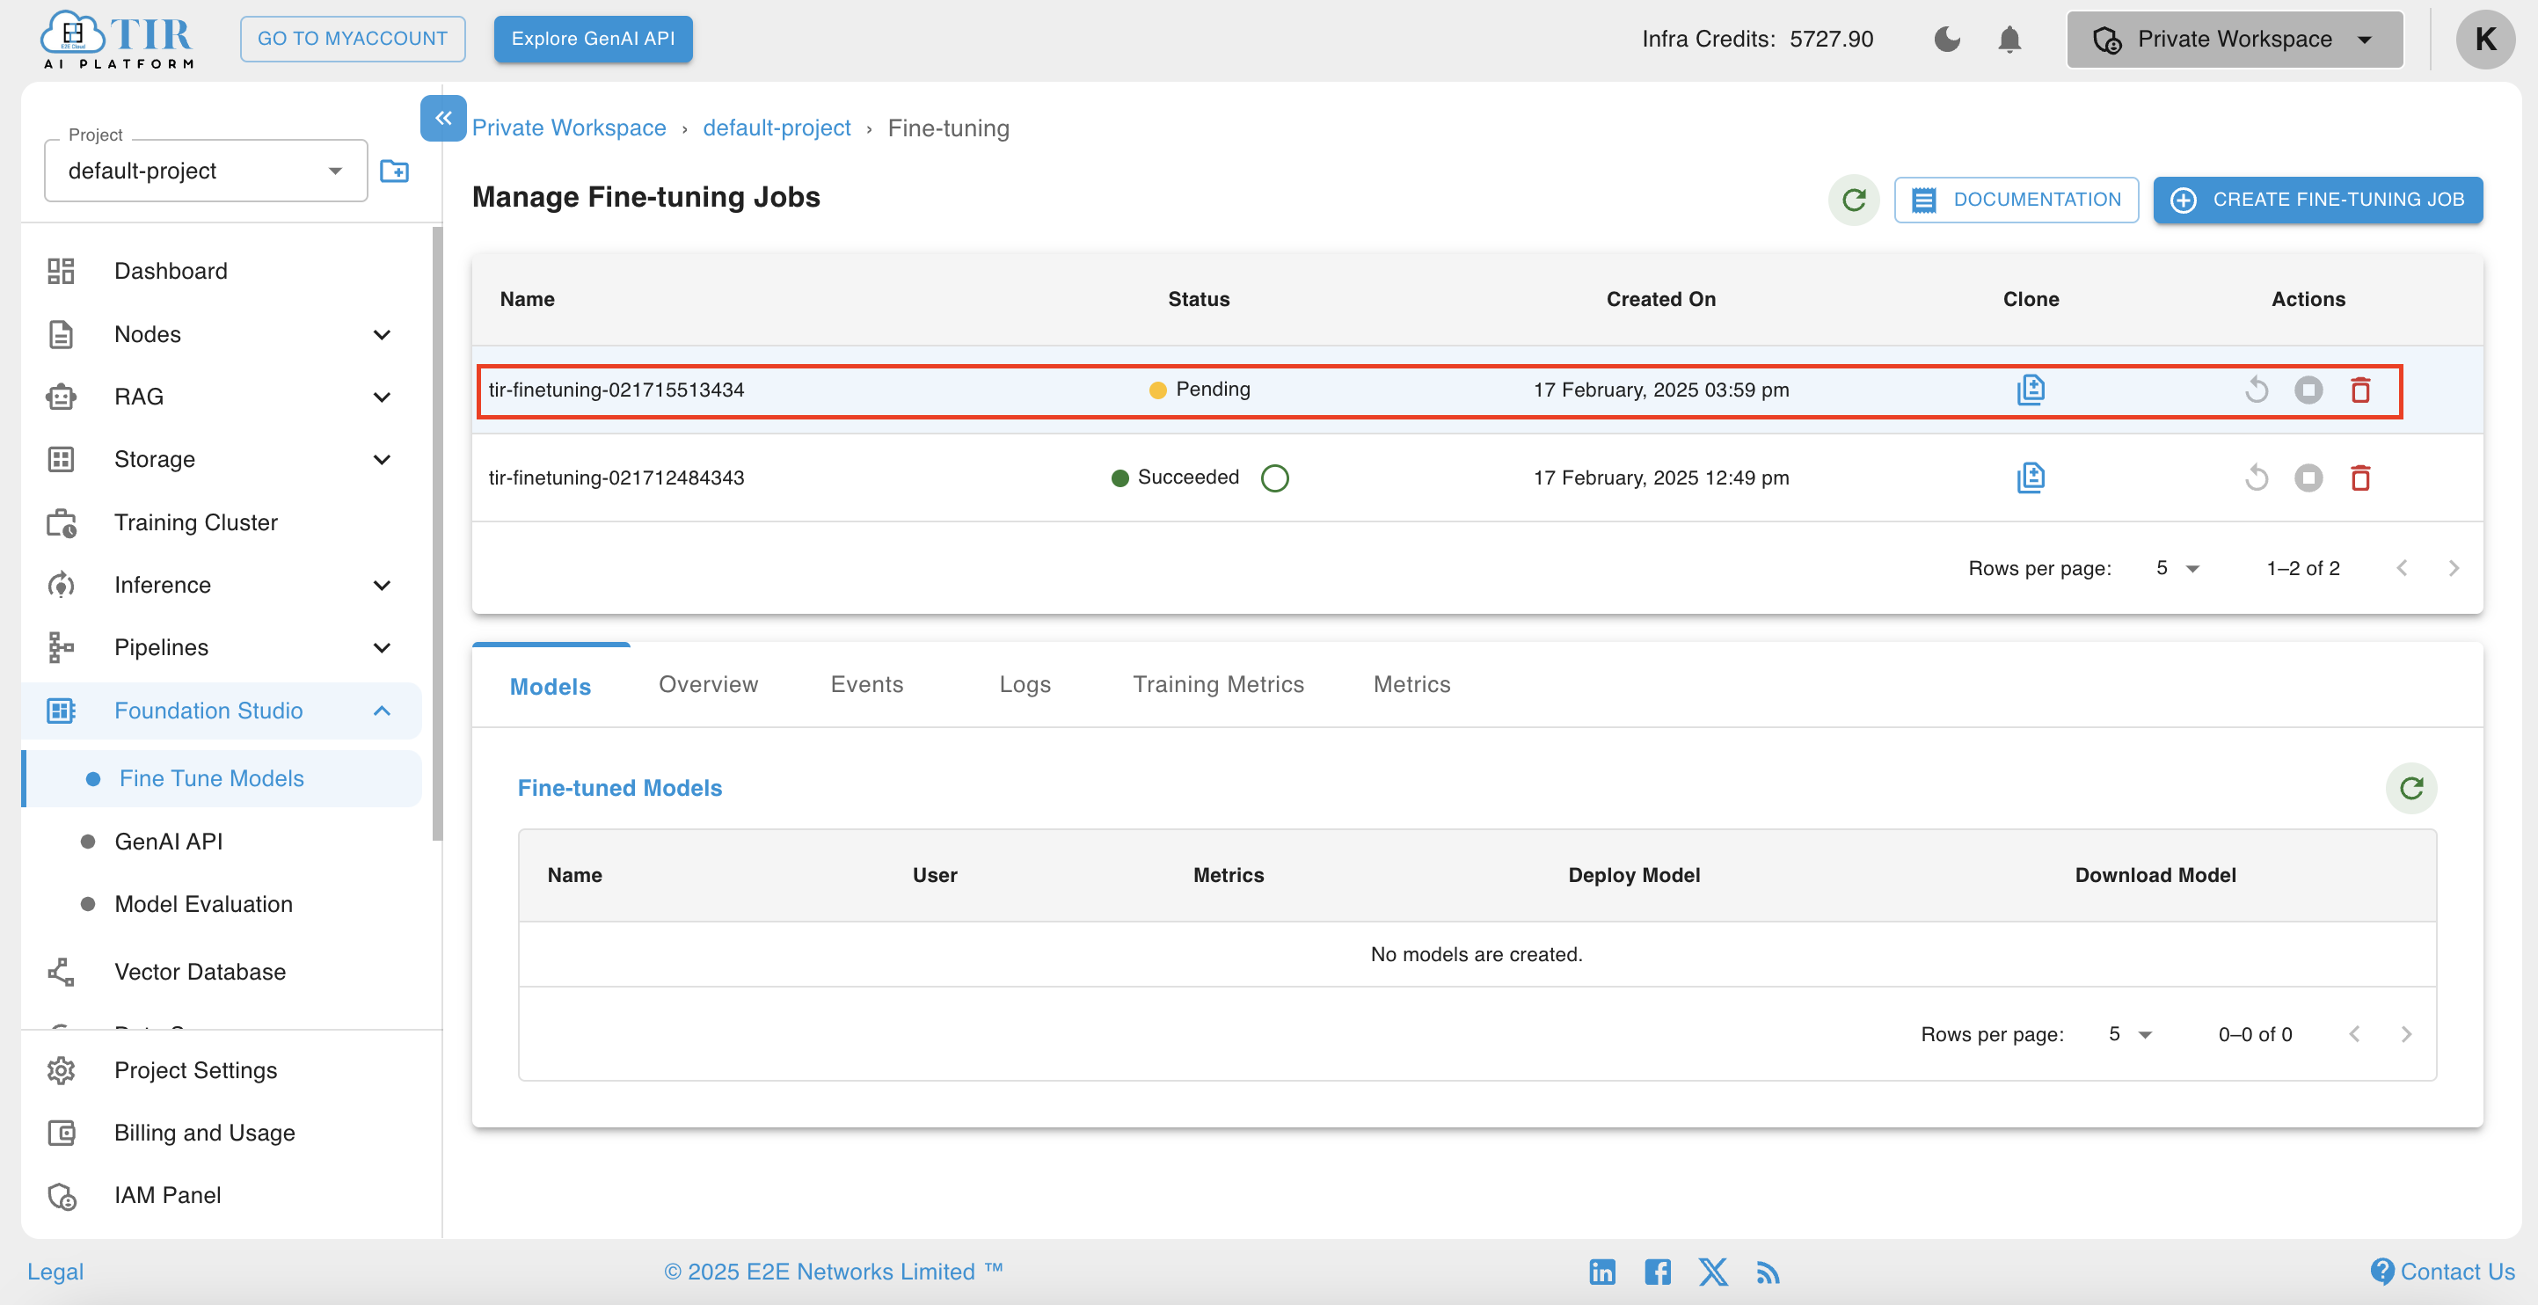Go to previous page of jobs table
Screen dimensions: 2538x1305
tap(2402, 568)
